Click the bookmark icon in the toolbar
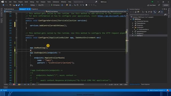 pos(86,5)
